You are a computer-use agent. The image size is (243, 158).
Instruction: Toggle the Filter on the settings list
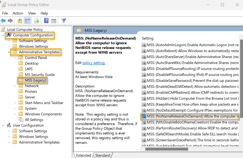click(63, 21)
